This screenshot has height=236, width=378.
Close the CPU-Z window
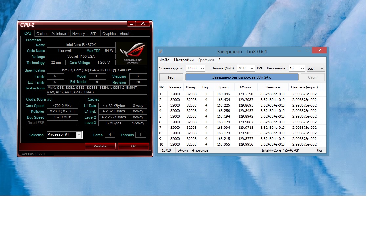143,23
